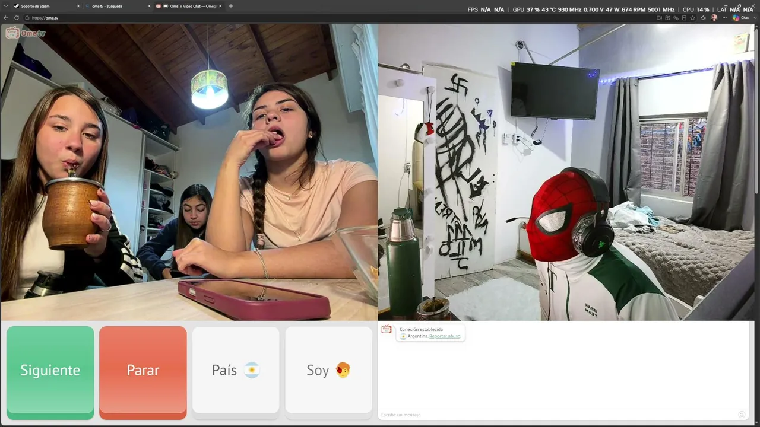Click the translate page icon

pyautogui.click(x=676, y=18)
